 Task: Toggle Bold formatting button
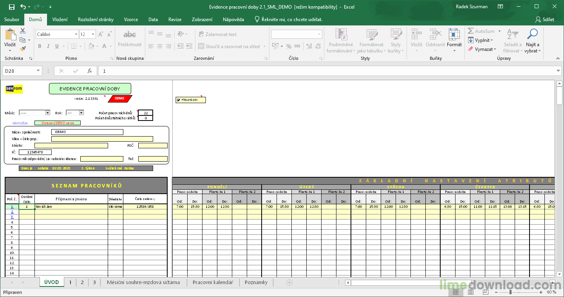click(40, 46)
